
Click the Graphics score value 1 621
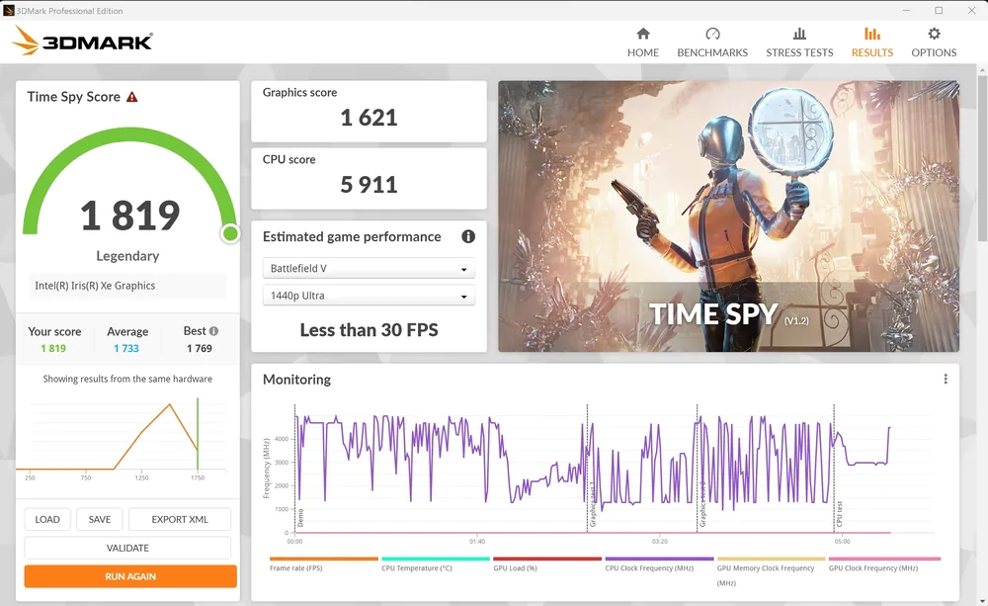point(369,118)
